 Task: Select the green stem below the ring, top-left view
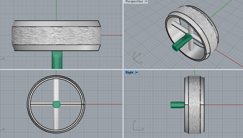57,60
